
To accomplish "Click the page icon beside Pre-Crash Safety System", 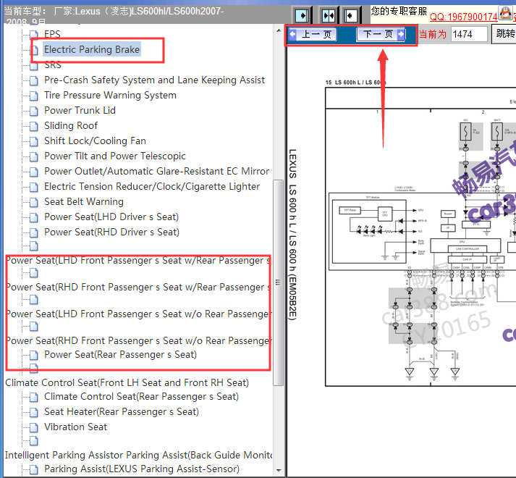I will (x=33, y=80).
